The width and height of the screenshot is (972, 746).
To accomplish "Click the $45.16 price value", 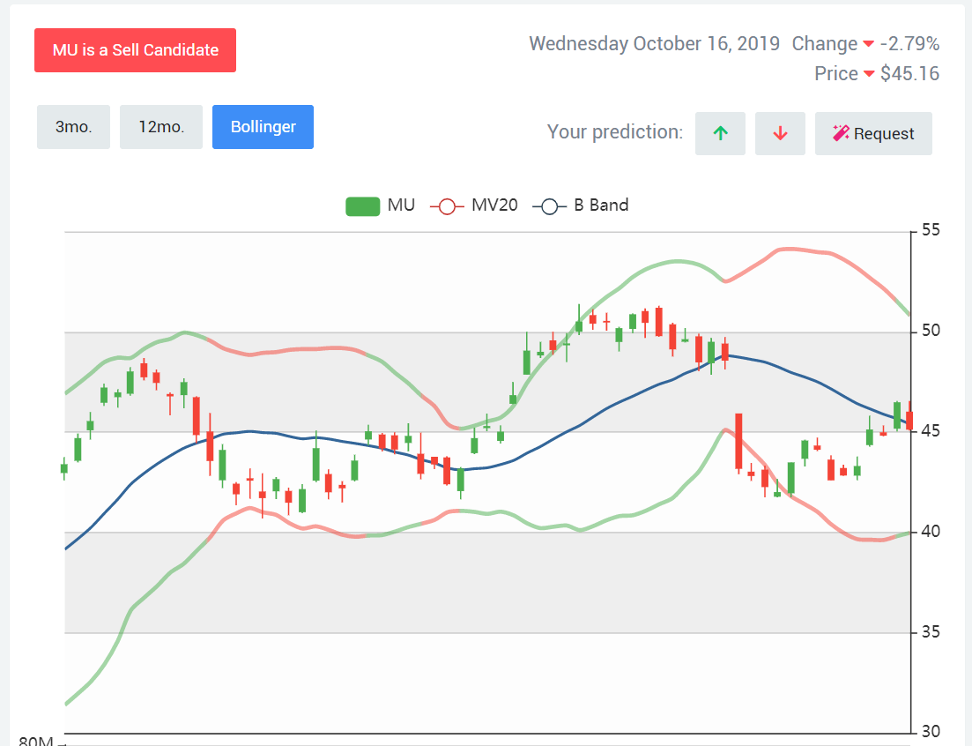I will coord(909,74).
